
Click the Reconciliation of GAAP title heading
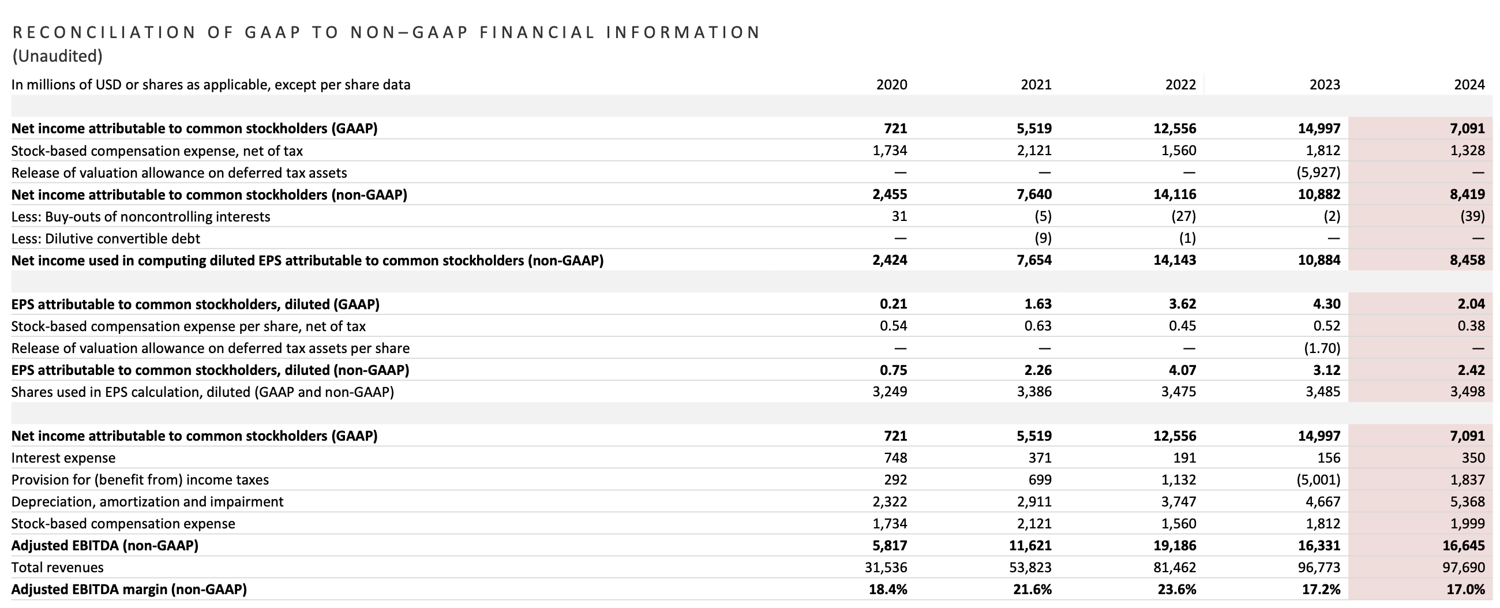pyautogui.click(x=385, y=33)
